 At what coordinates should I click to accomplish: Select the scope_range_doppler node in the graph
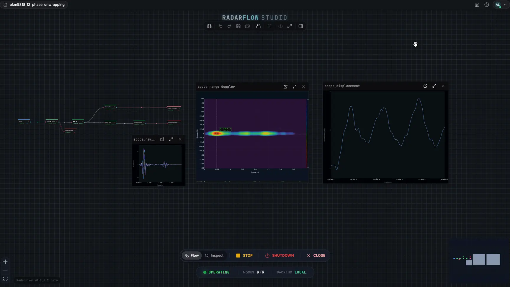point(174,108)
